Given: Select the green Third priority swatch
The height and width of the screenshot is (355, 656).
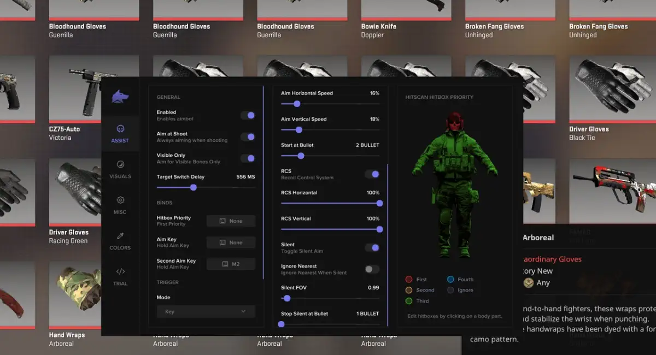Looking at the screenshot, I should (409, 301).
